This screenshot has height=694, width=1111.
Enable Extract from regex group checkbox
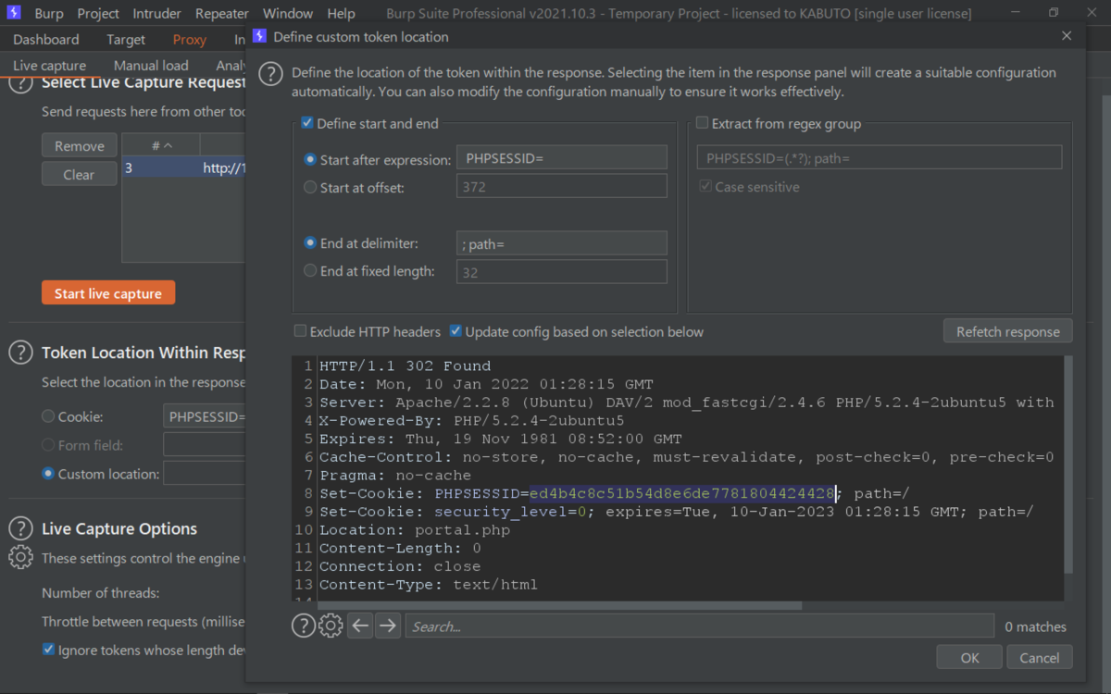click(702, 123)
